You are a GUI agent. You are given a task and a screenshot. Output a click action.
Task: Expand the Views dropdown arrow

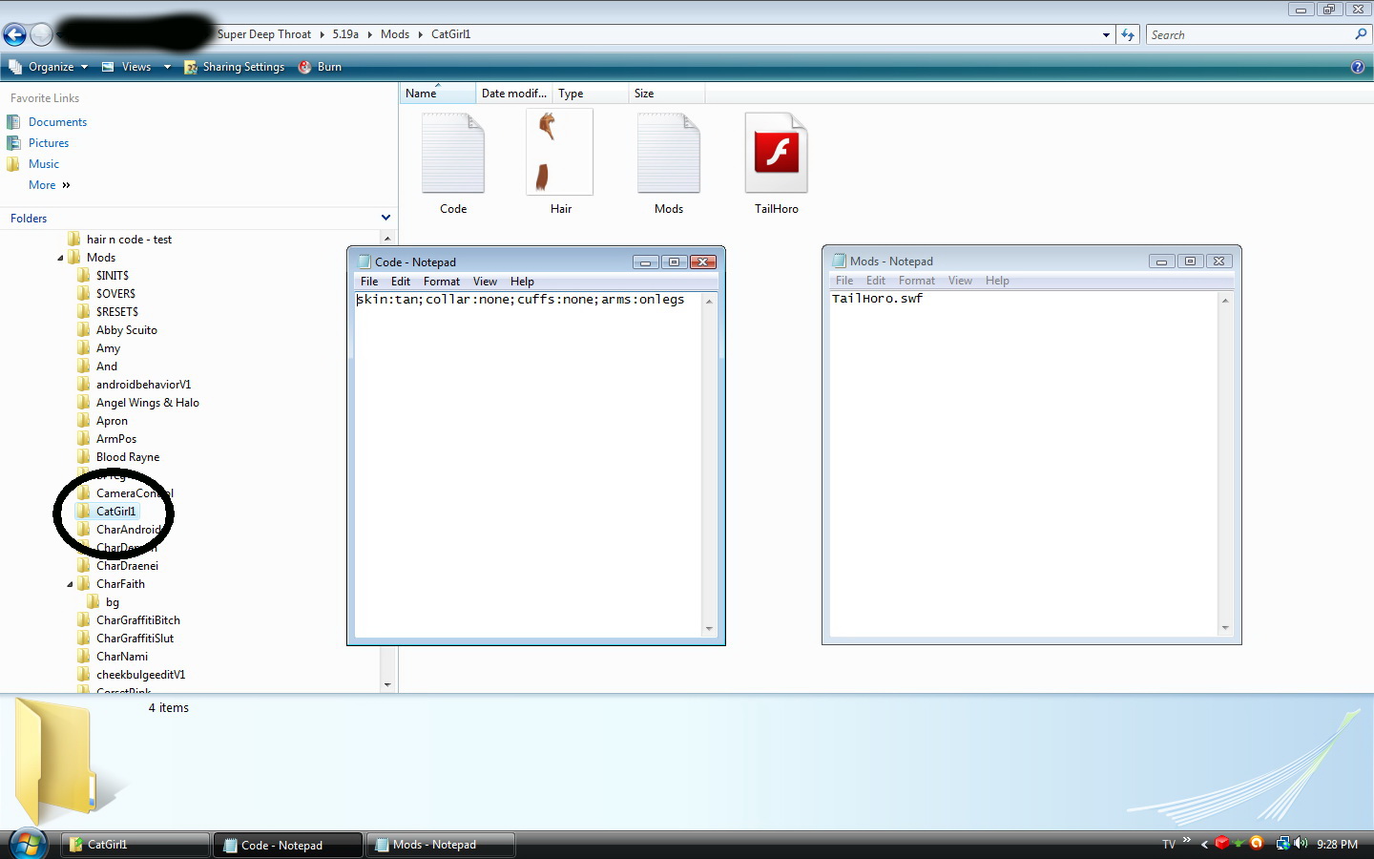pos(167,67)
